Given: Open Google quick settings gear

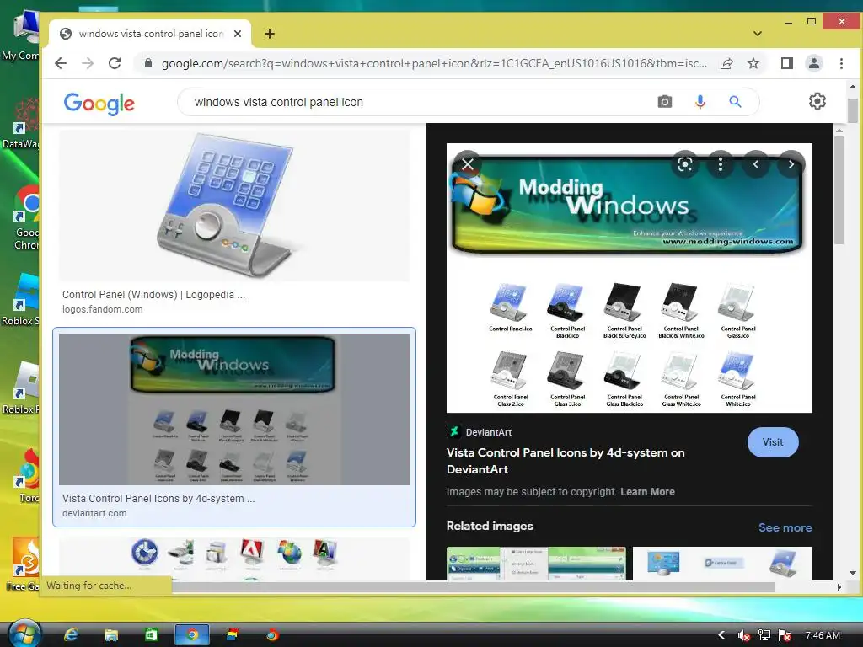Looking at the screenshot, I should pos(817,101).
